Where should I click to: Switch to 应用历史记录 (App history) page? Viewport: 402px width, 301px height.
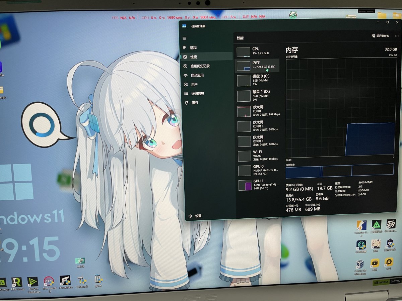pyautogui.click(x=200, y=66)
